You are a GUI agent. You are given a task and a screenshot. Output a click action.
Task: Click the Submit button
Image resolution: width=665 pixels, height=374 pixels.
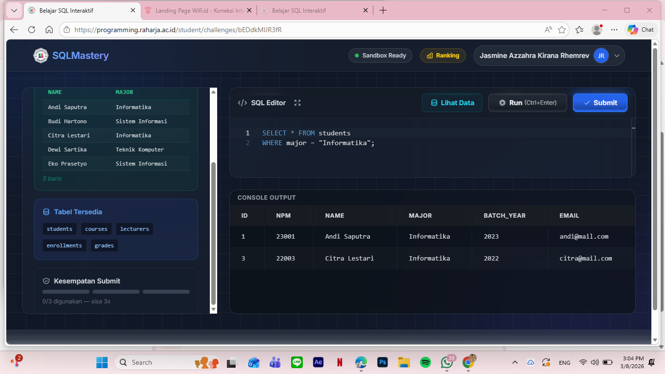click(x=600, y=103)
